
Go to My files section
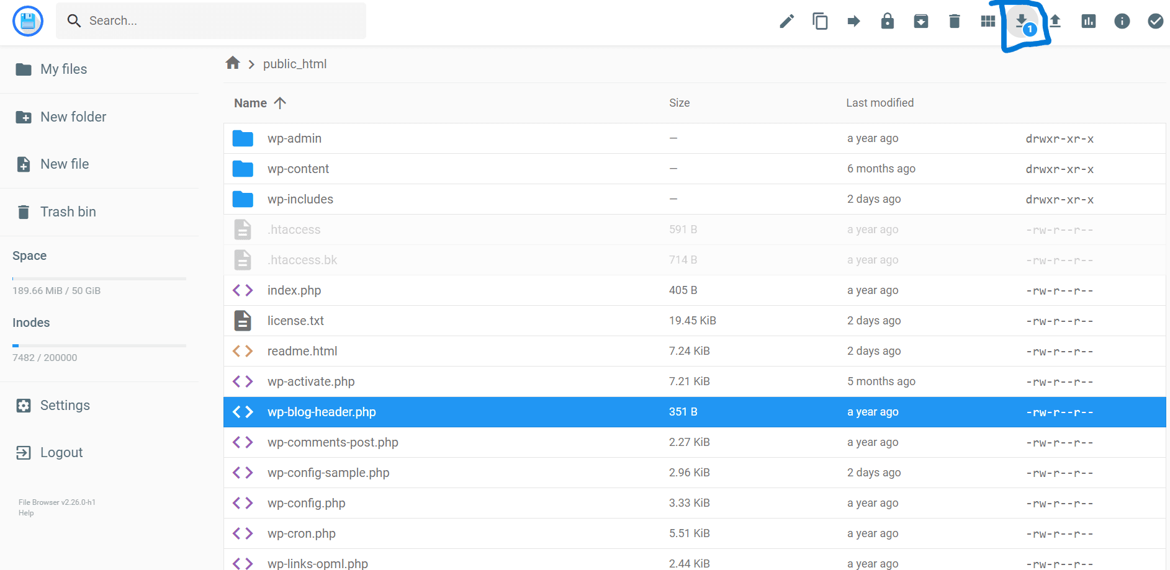[63, 69]
